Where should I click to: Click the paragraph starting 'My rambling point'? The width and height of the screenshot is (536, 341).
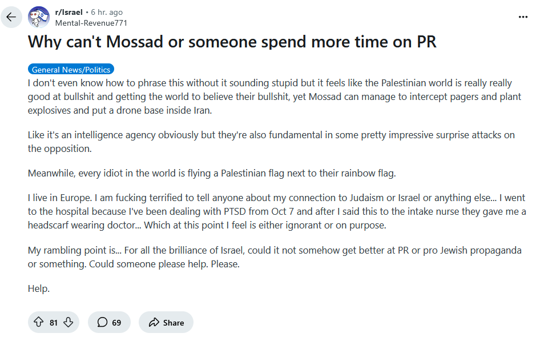click(x=275, y=257)
